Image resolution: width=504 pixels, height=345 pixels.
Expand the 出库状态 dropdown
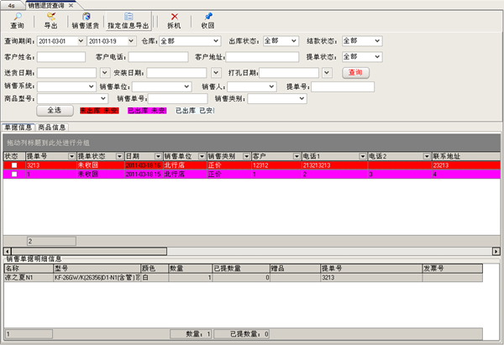(x=294, y=40)
